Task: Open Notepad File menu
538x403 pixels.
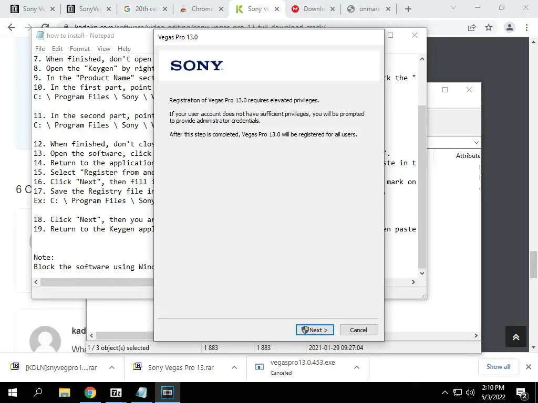Action: pyautogui.click(x=40, y=49)
